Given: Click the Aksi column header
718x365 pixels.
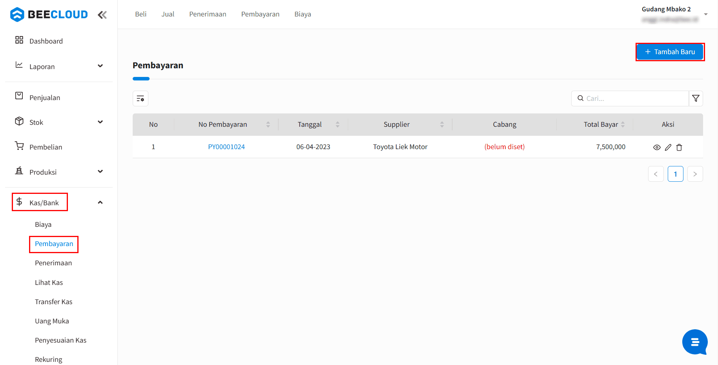Looking at the screenshot, I should pyautogui.click(x=668, y=124).
